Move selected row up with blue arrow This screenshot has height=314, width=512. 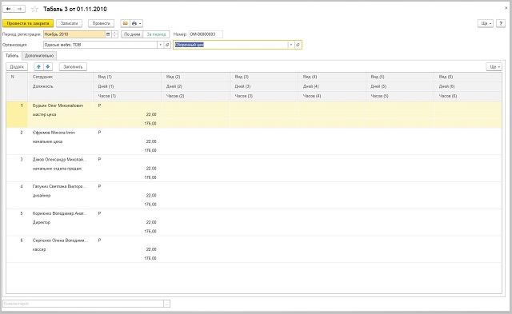coord(38,67)
